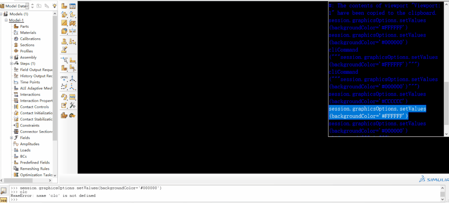This screenshot has height=203, width=449.
Task: Click the model tree scroll down arrow
Action: coord(55,175)
